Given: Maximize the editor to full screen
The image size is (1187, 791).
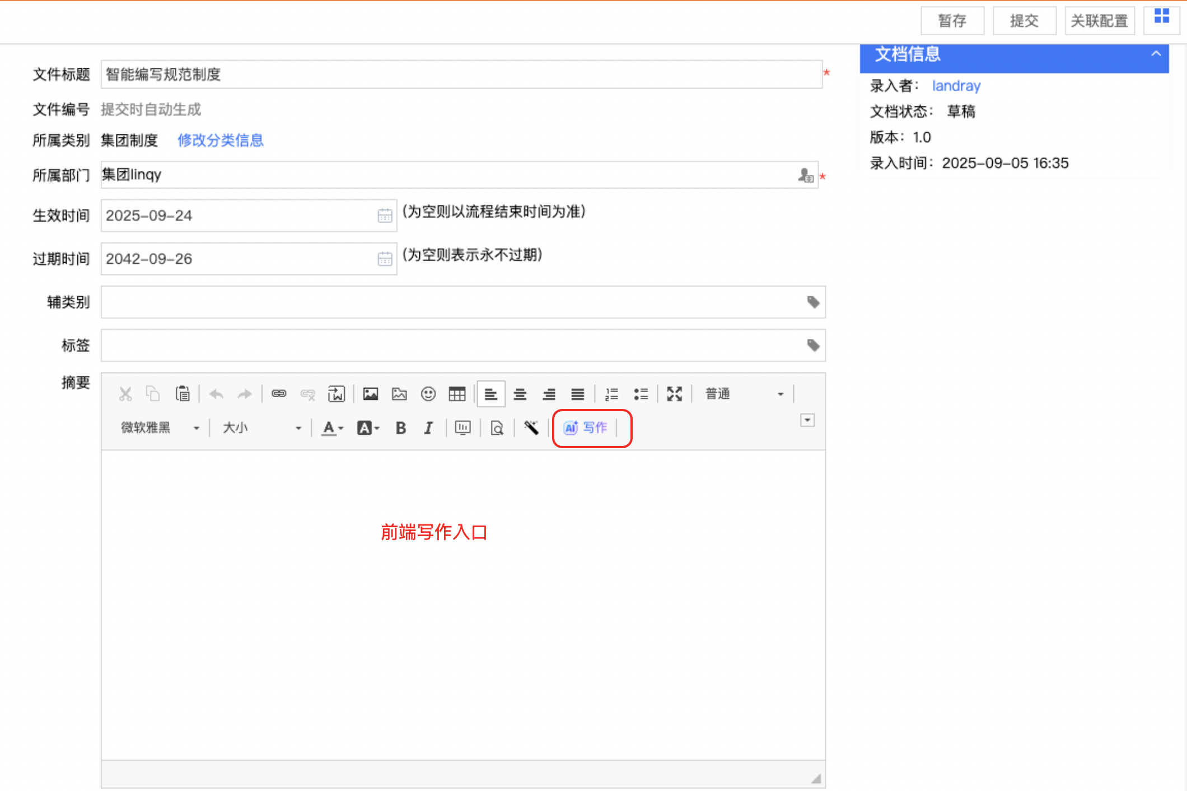Looking at the screenshot, I should point(674,394).
